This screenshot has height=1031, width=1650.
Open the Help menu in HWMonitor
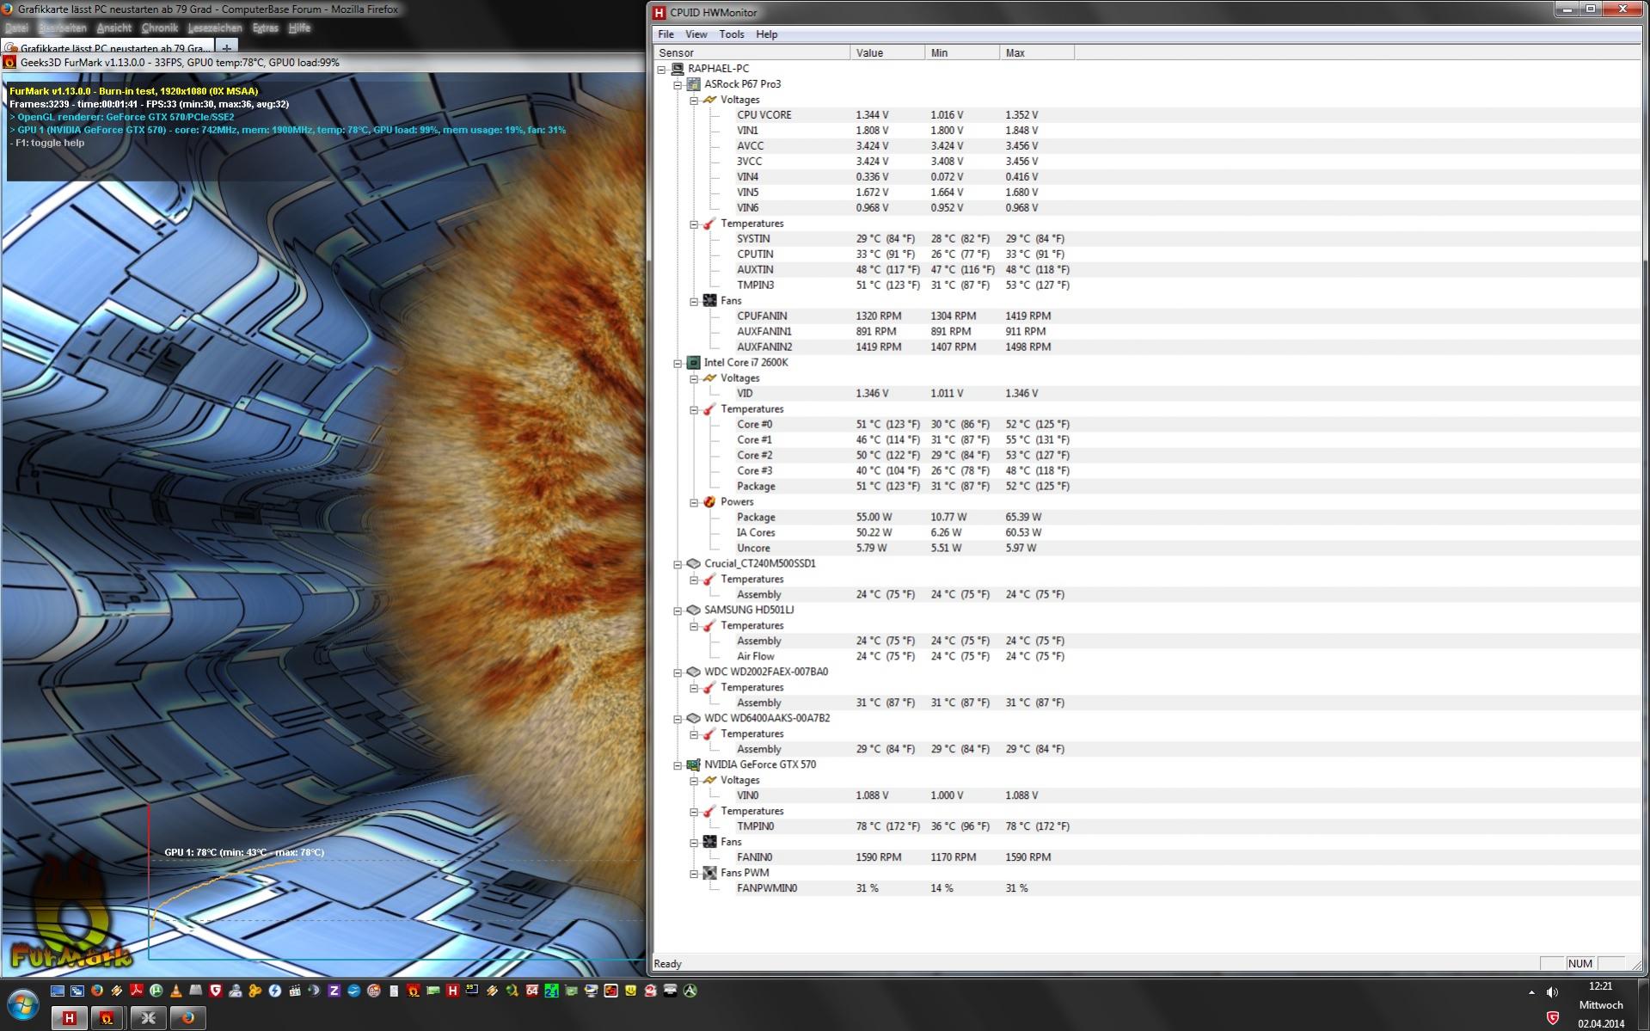[767, 34]
